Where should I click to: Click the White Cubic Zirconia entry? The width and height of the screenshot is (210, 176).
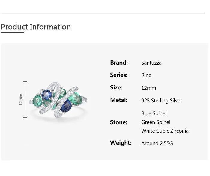click(x=165, y=131)
